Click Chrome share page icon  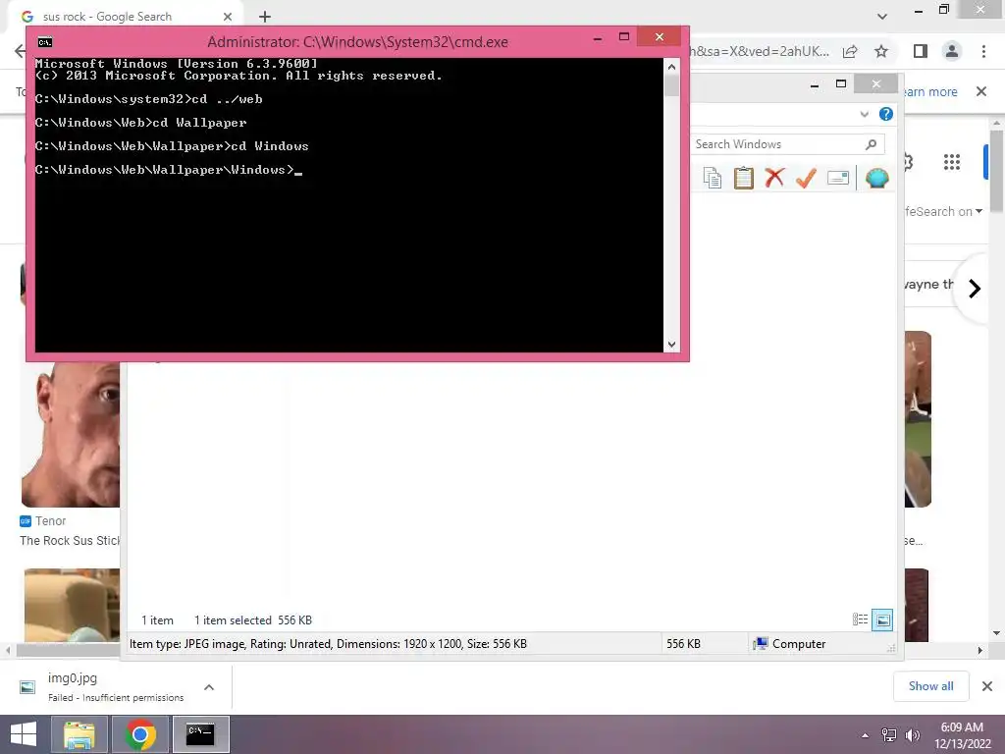(850, 51)
